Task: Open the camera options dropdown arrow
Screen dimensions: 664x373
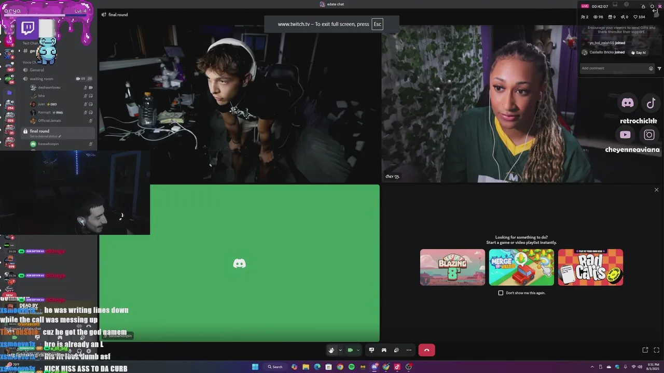Action: pyautogui.click(x=358, y=350)
